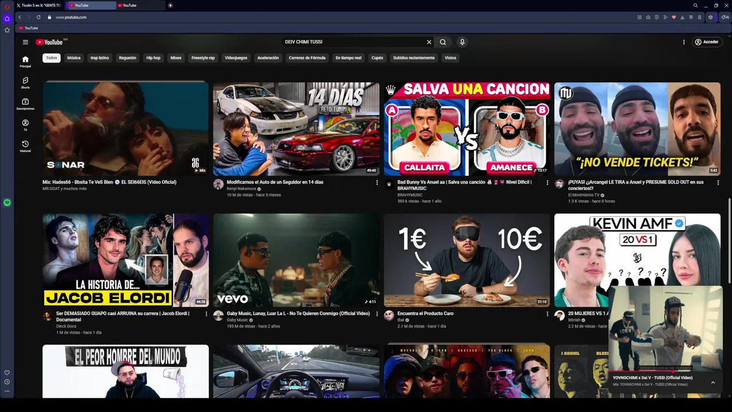Open the address bar edit icon
732x412 pixels.
639,17
